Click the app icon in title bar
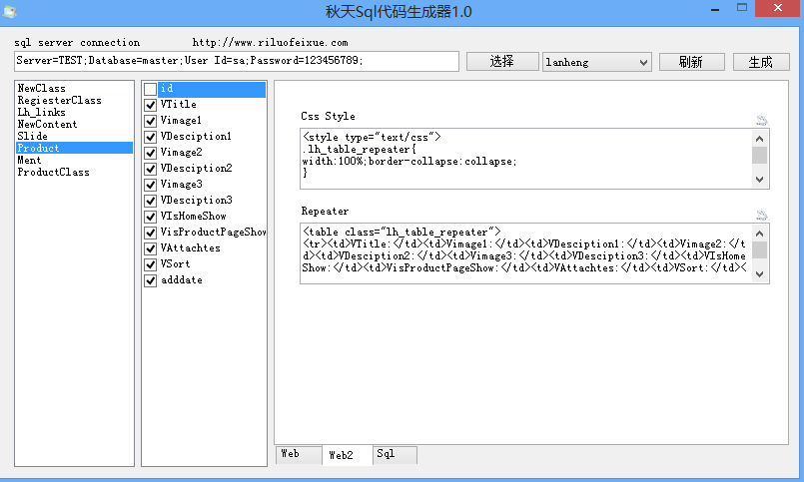This screenshot has height=482, width=804. 9,11
